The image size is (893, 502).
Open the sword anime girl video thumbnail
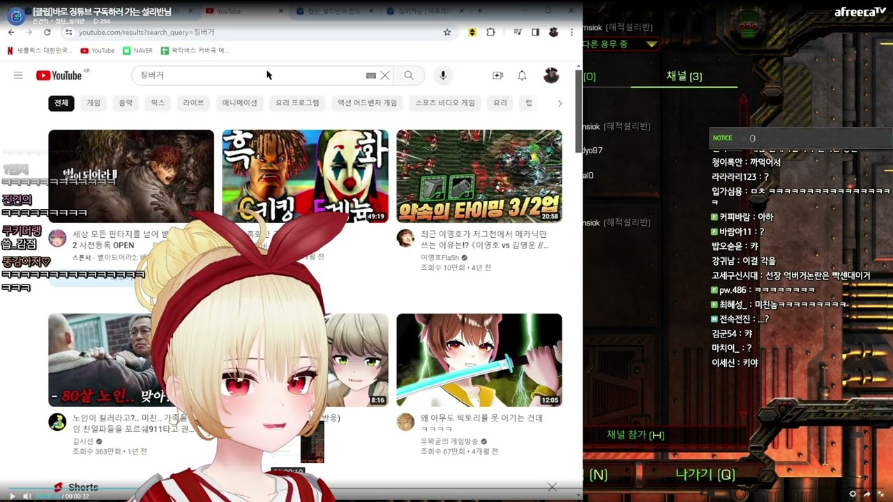click(x=479, y=360)
